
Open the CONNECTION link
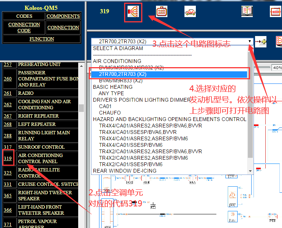pos(63,28)
